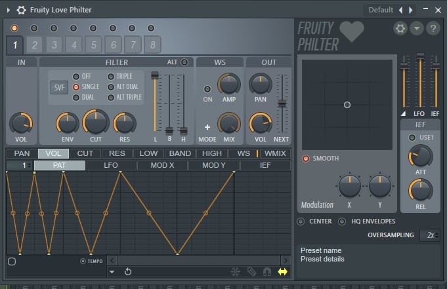This screenshot has height=289, width=447.
Task: Switch to the RES envelope tab
Action: point(117,153)
